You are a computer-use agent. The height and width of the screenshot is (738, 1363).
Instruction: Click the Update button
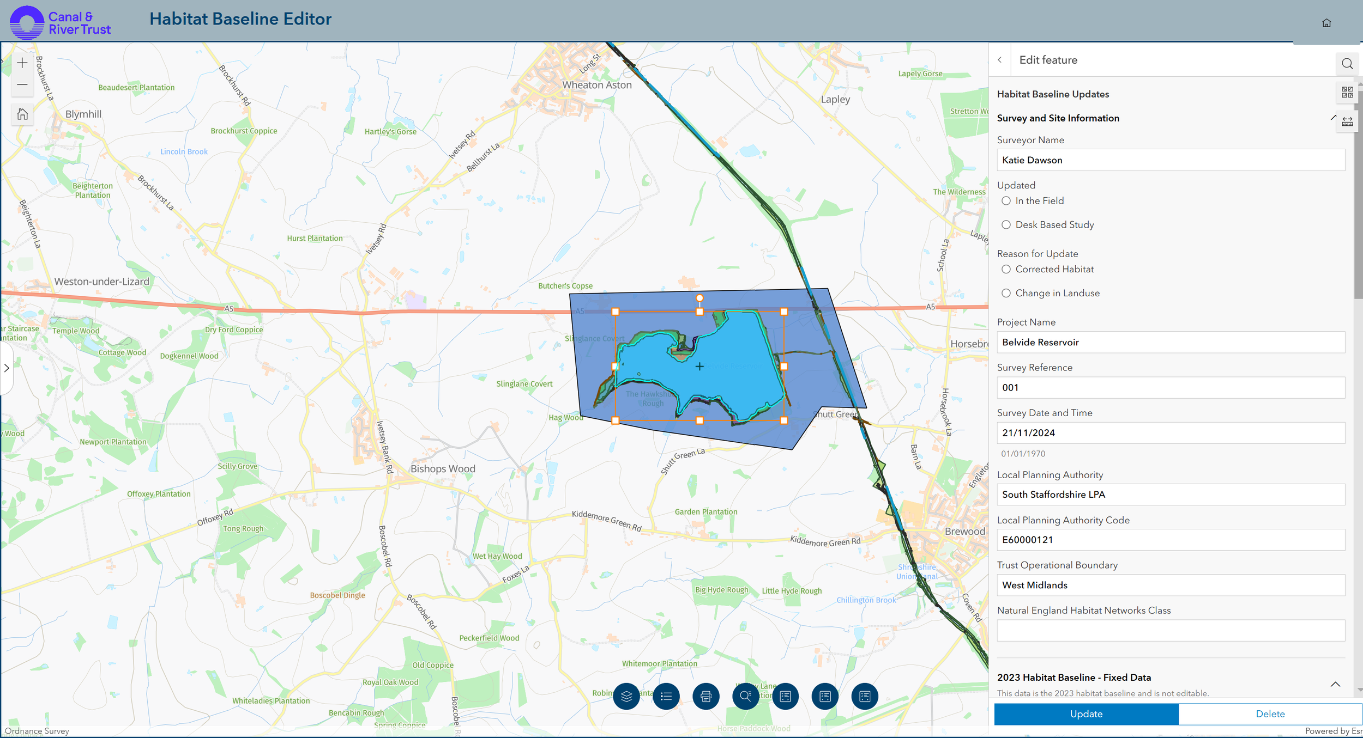1085,714
